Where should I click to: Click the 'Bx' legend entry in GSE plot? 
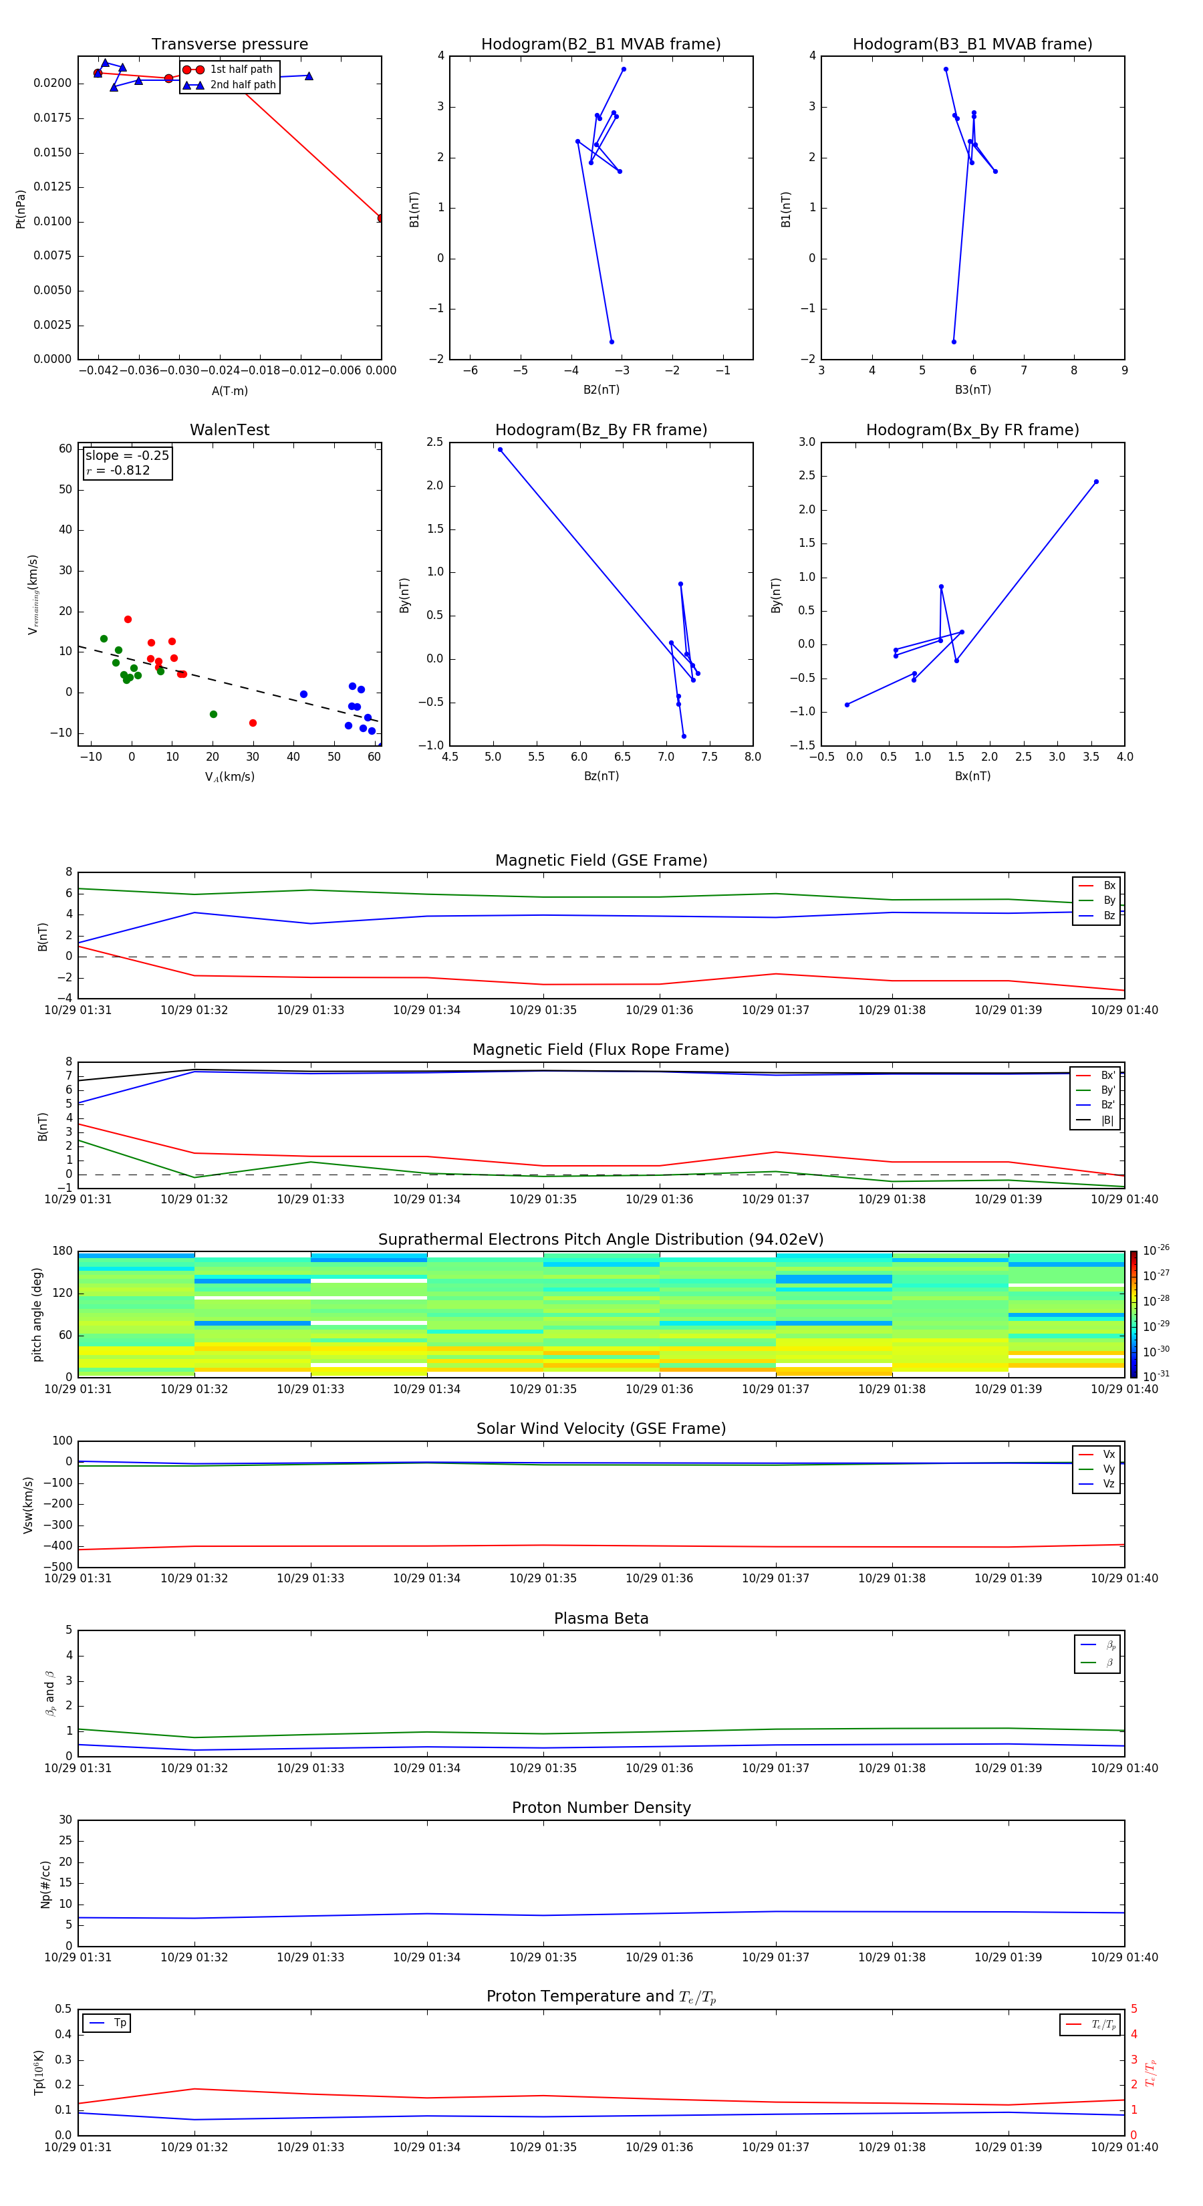[x=1097, y=886]
